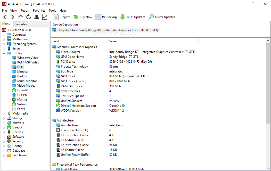Screen dimensions: 271x171
Task: Switch to the Menu tab
Action: 6,24
